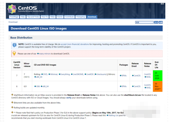Open the CentOS 6.9 i386 link
This screenshot has width=169, height=122.
[x=37, y=87]
